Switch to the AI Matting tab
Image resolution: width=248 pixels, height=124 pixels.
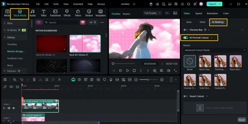(218, 22)
